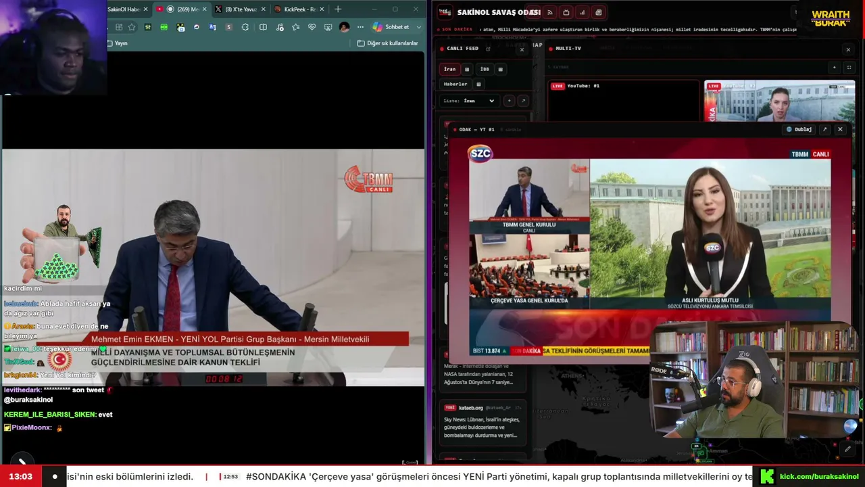The image size is (865, 487).
Task: Open the browser profile avatar
Action: click(x=345, y=27)
